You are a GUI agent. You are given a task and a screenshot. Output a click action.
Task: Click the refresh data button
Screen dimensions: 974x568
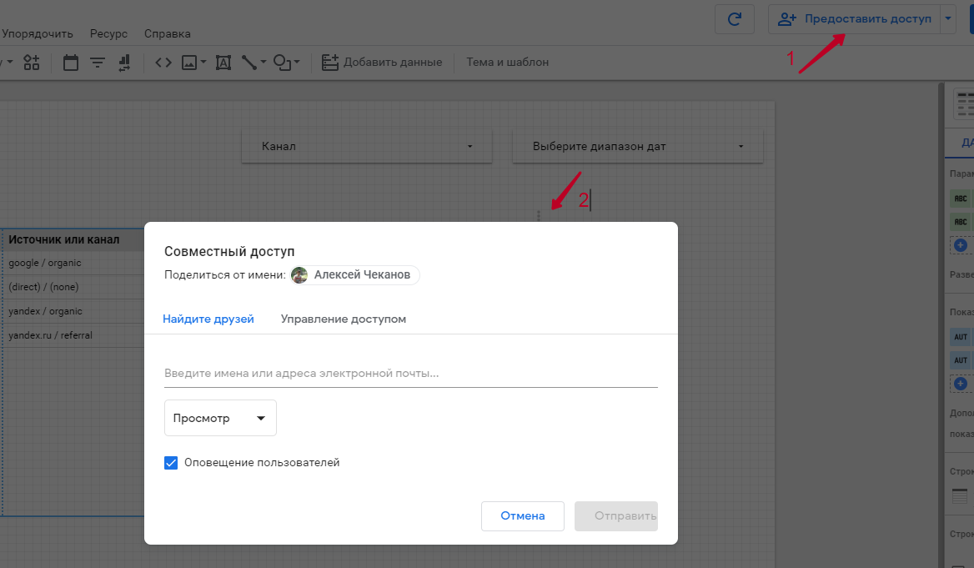click(735, 19)
